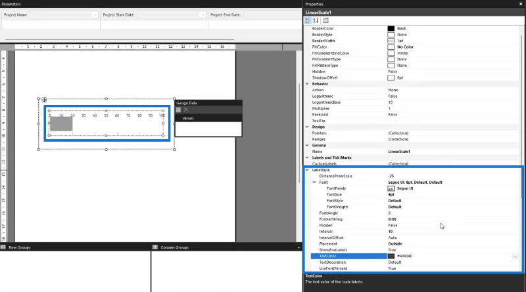The height and width of the screenshot is (292, 526).
Task: Click the Values field in Gauge Data
Action: [x=208, y=129]
